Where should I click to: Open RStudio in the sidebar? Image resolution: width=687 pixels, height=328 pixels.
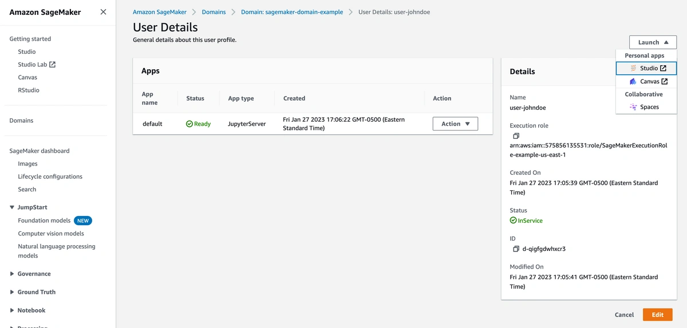pyautogui.click(x=29, y=90)
